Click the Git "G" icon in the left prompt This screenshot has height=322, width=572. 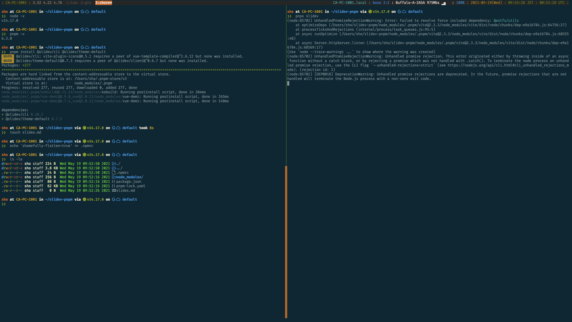pos(82,11)
